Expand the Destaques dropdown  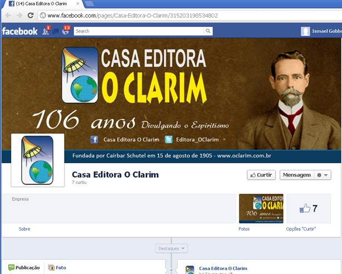[172, 248]
